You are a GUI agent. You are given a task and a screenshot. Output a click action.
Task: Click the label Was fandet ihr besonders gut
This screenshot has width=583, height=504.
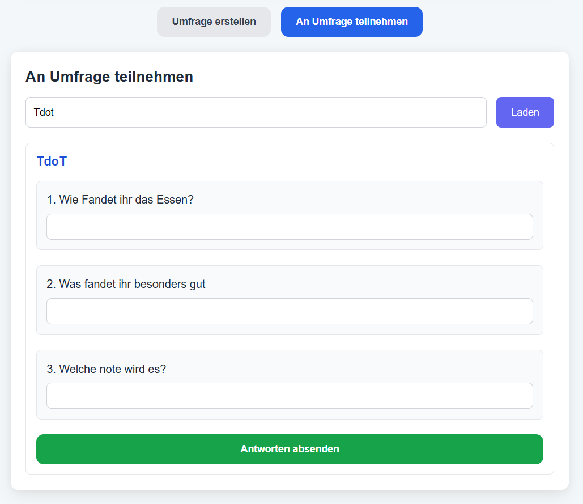(126, 284)
